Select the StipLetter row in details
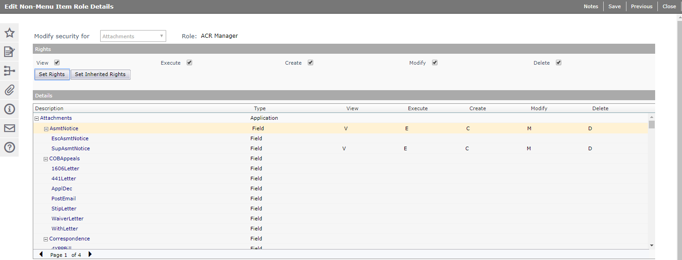682x260 pixels. point(64,209)
